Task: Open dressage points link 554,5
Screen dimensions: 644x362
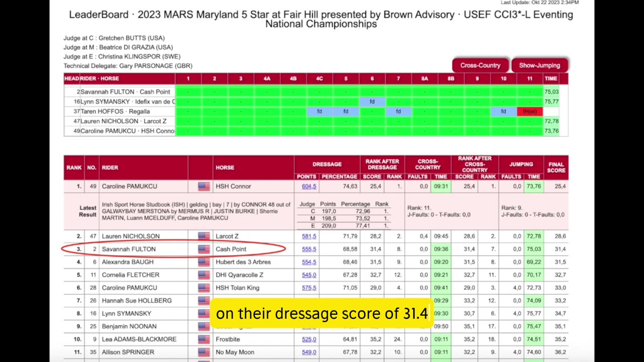Action: (x=309, y=262)
